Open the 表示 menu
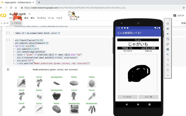Image resolution: width=186 pixels, height=116 pixels. tap(26, 18)
